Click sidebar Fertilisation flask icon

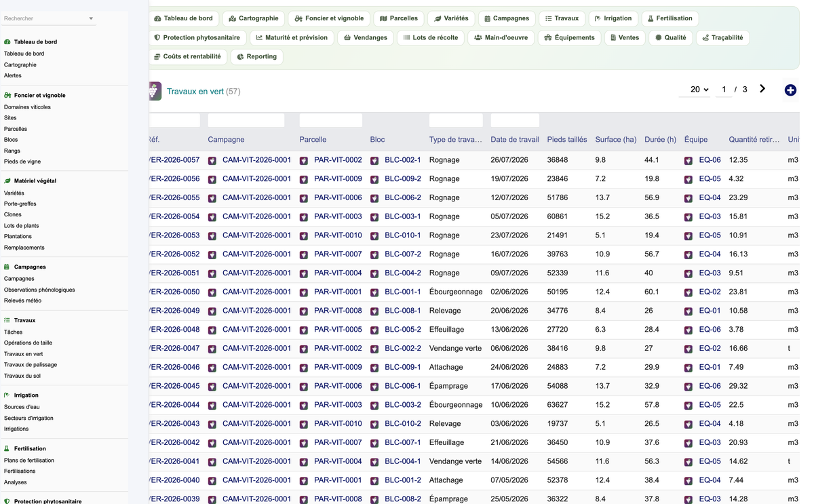[7, 448]
